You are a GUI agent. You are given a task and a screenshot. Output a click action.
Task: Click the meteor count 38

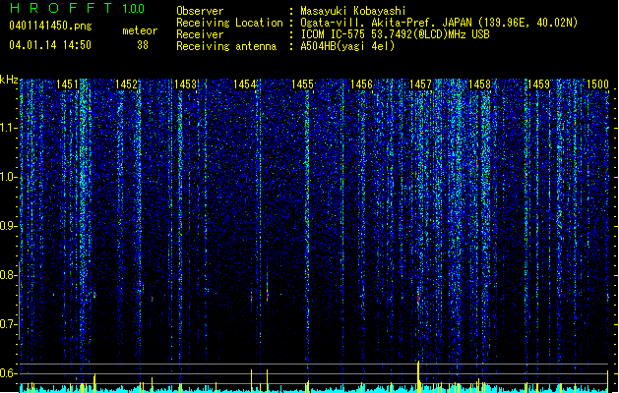pos(143,45)
